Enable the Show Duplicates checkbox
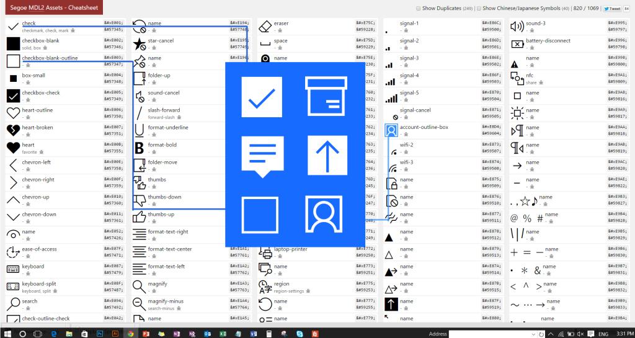 (418, 8)
